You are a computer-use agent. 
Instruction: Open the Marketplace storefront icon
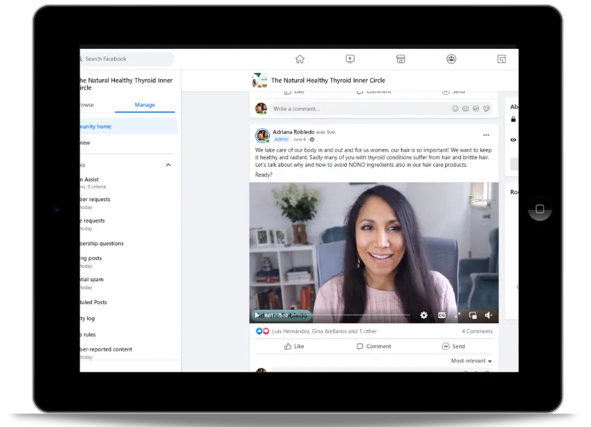(x=401, y=59)
